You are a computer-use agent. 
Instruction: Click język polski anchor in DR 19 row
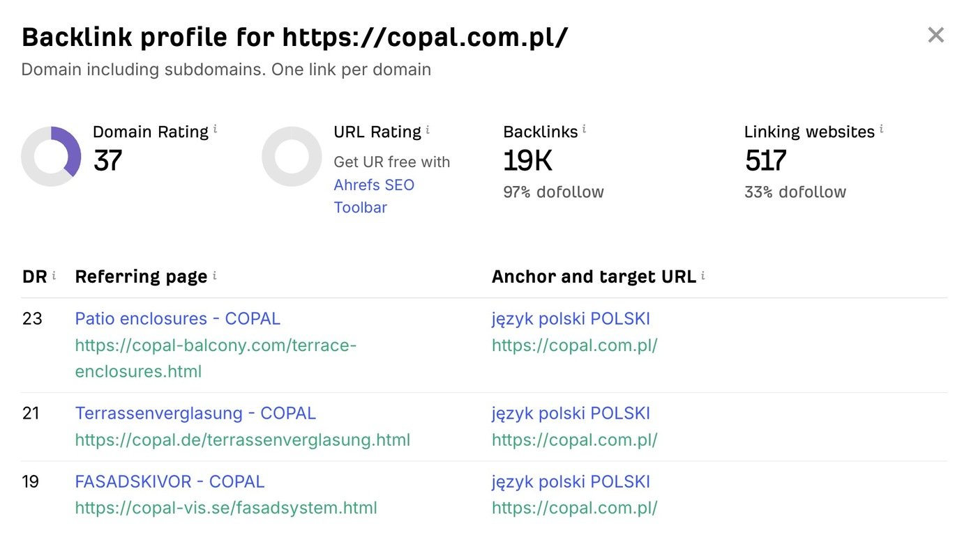[571, 481]
